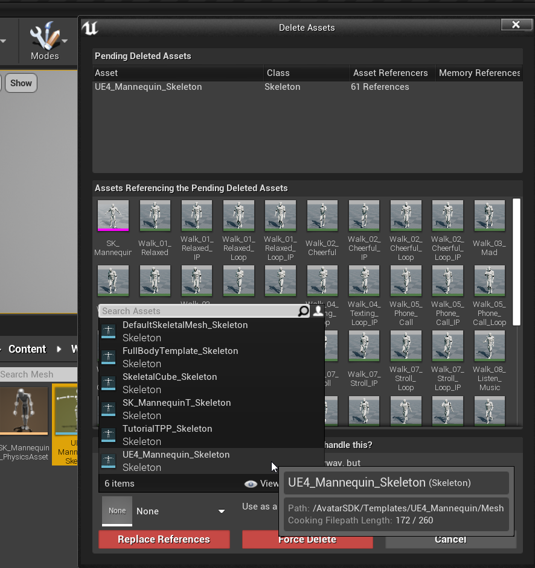
Task: Close the Delete Assets dialog
Action: pos(516,25)
